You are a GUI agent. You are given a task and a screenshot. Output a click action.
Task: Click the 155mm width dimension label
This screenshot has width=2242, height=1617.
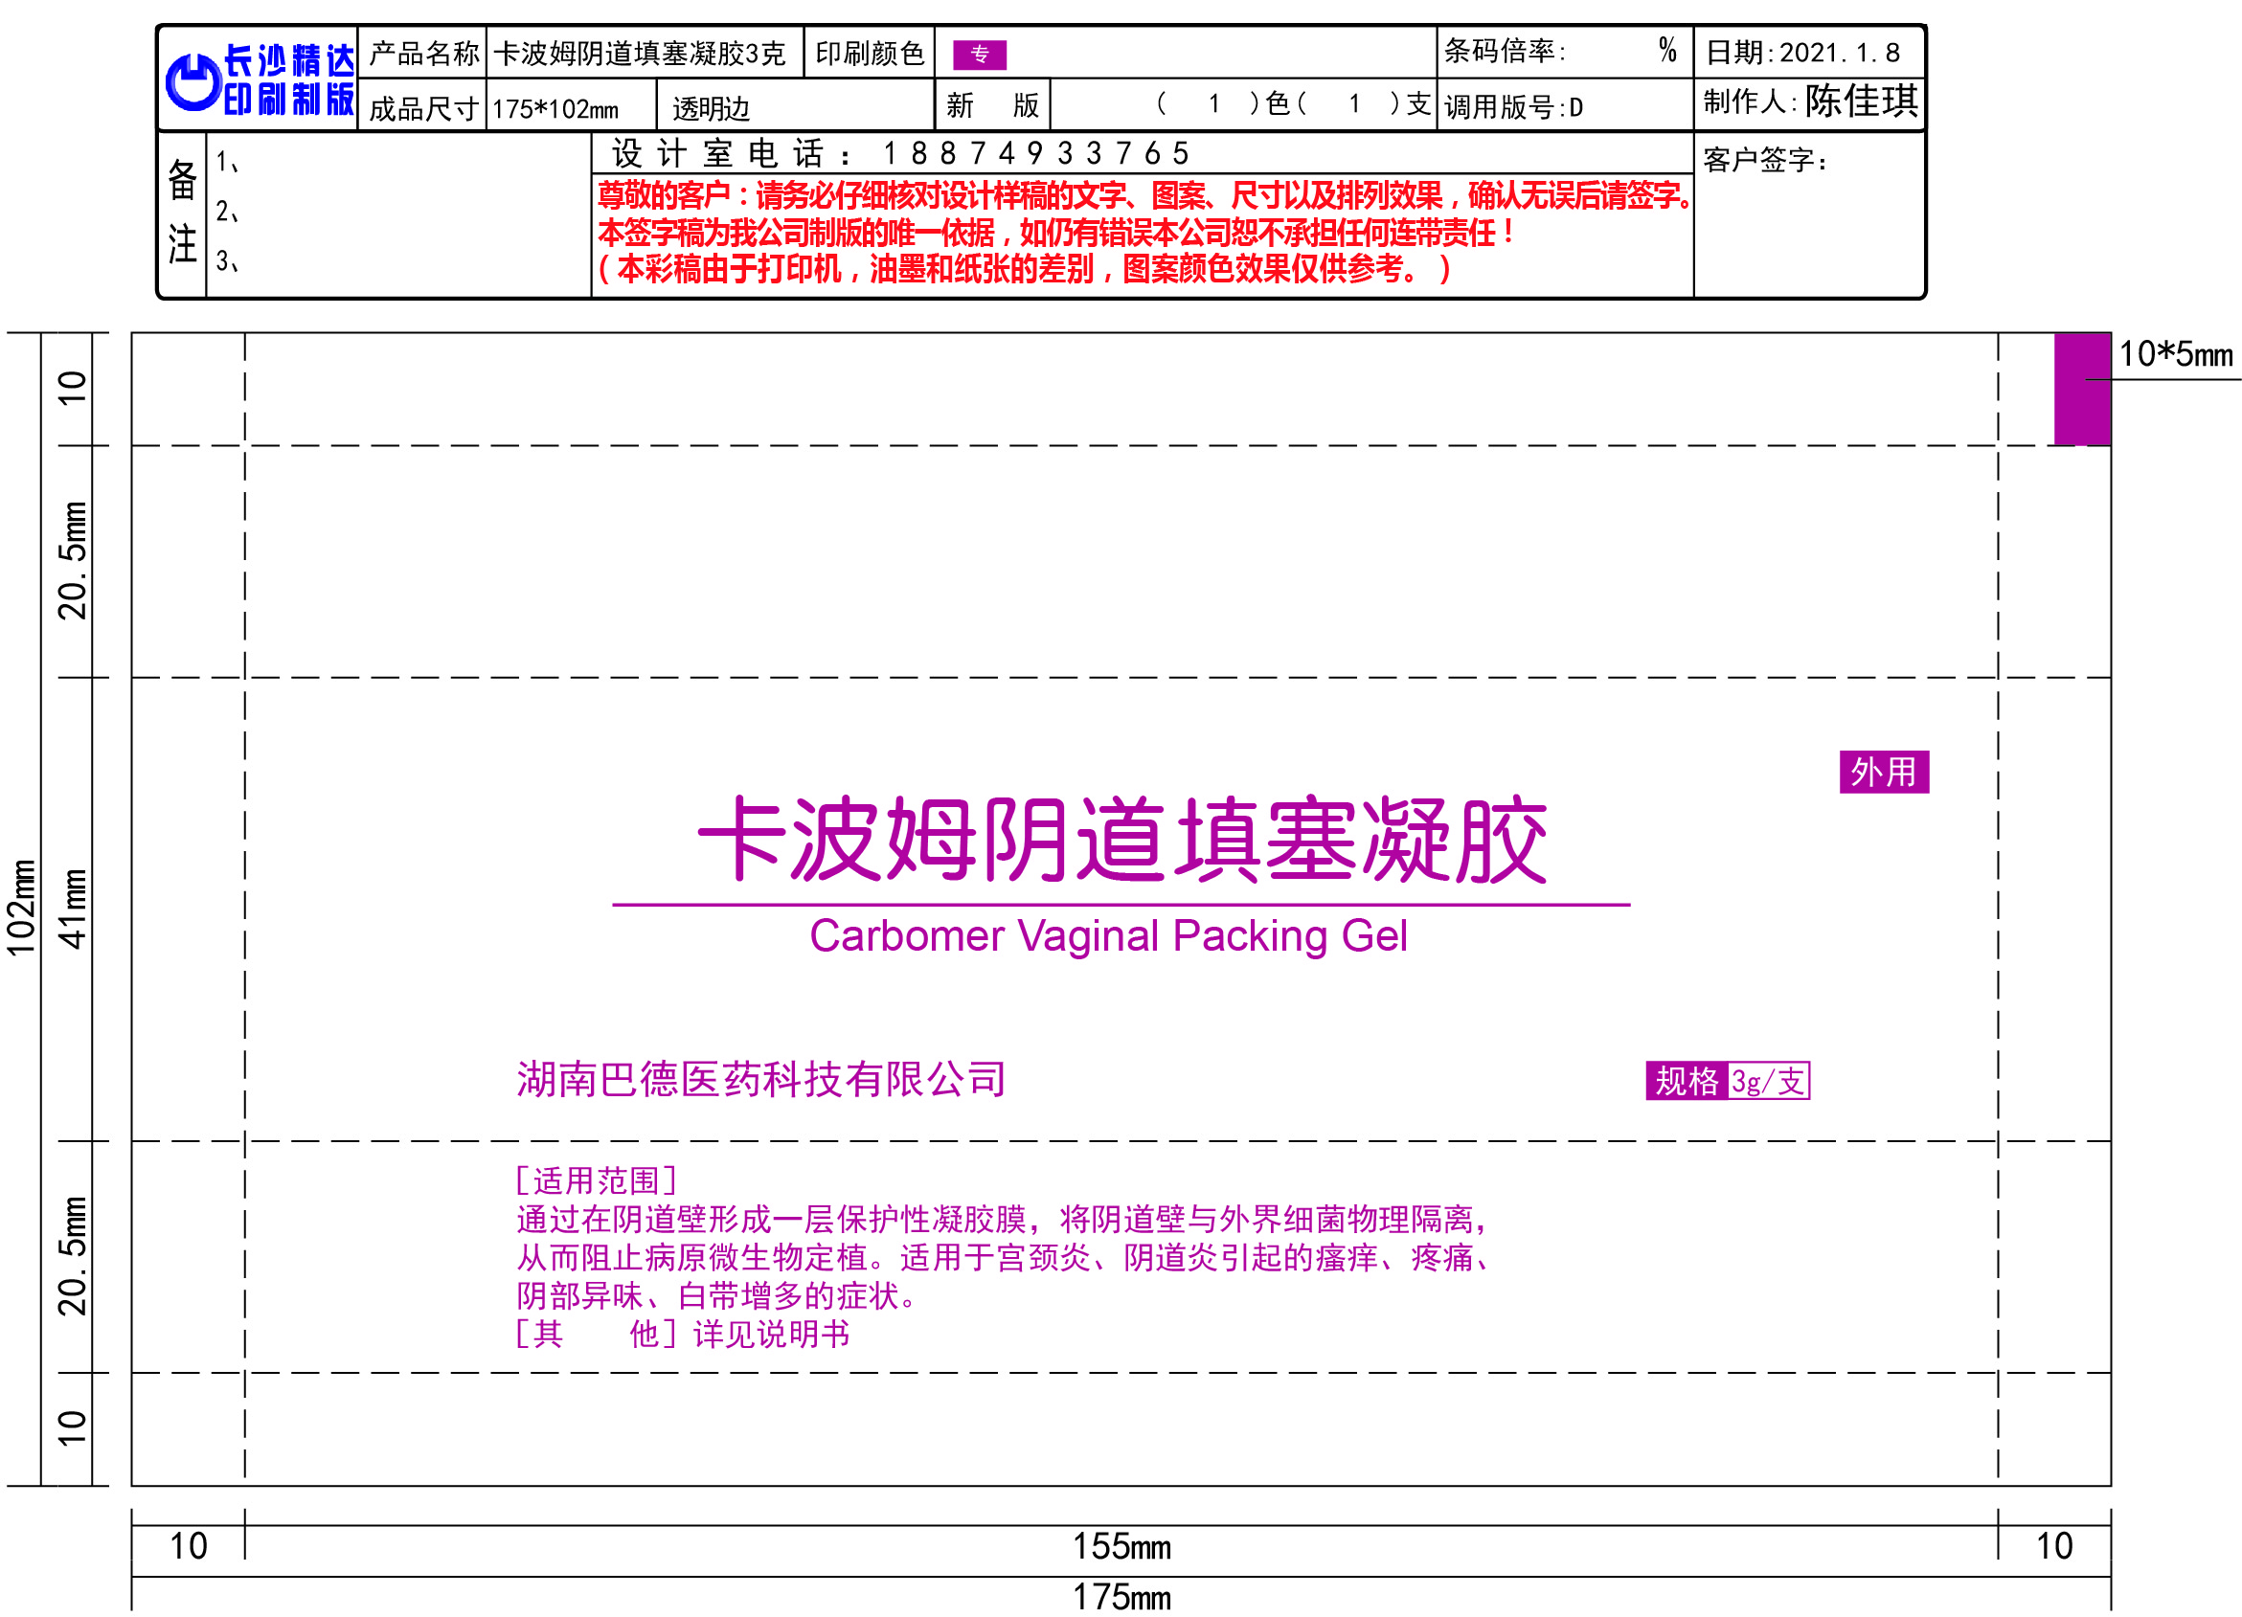[1122, 1547]
